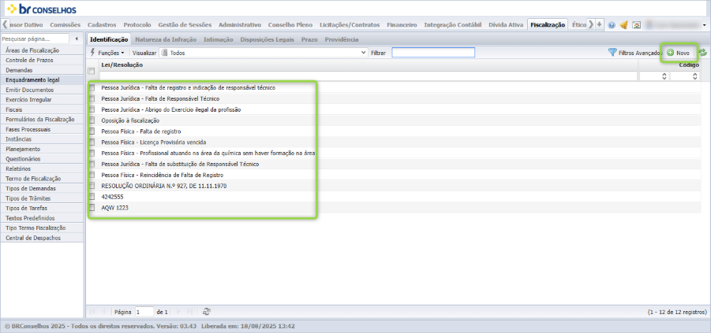Image resolution: width=711 pixels, height=333 pixels.
Task: Click the Pesquisar página search box
Action: click(35, 39)
